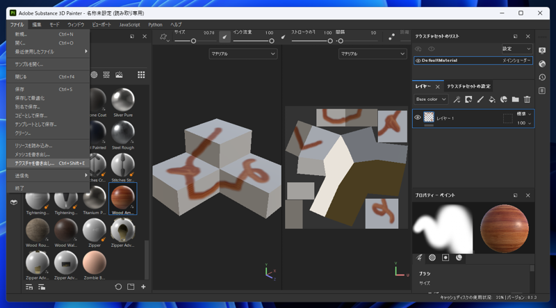Screen dimensions: 556x308
Task: Toggle pen pressure for flow icon
Action: click(x=224, y=37)
